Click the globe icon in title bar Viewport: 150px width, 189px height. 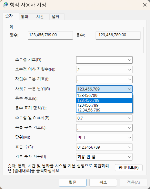point(5,5)
